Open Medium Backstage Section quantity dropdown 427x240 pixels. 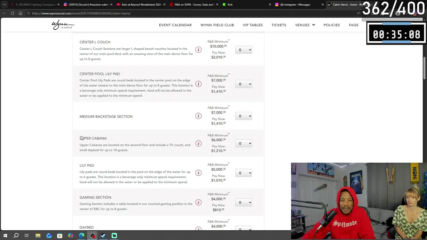(244, 116)
